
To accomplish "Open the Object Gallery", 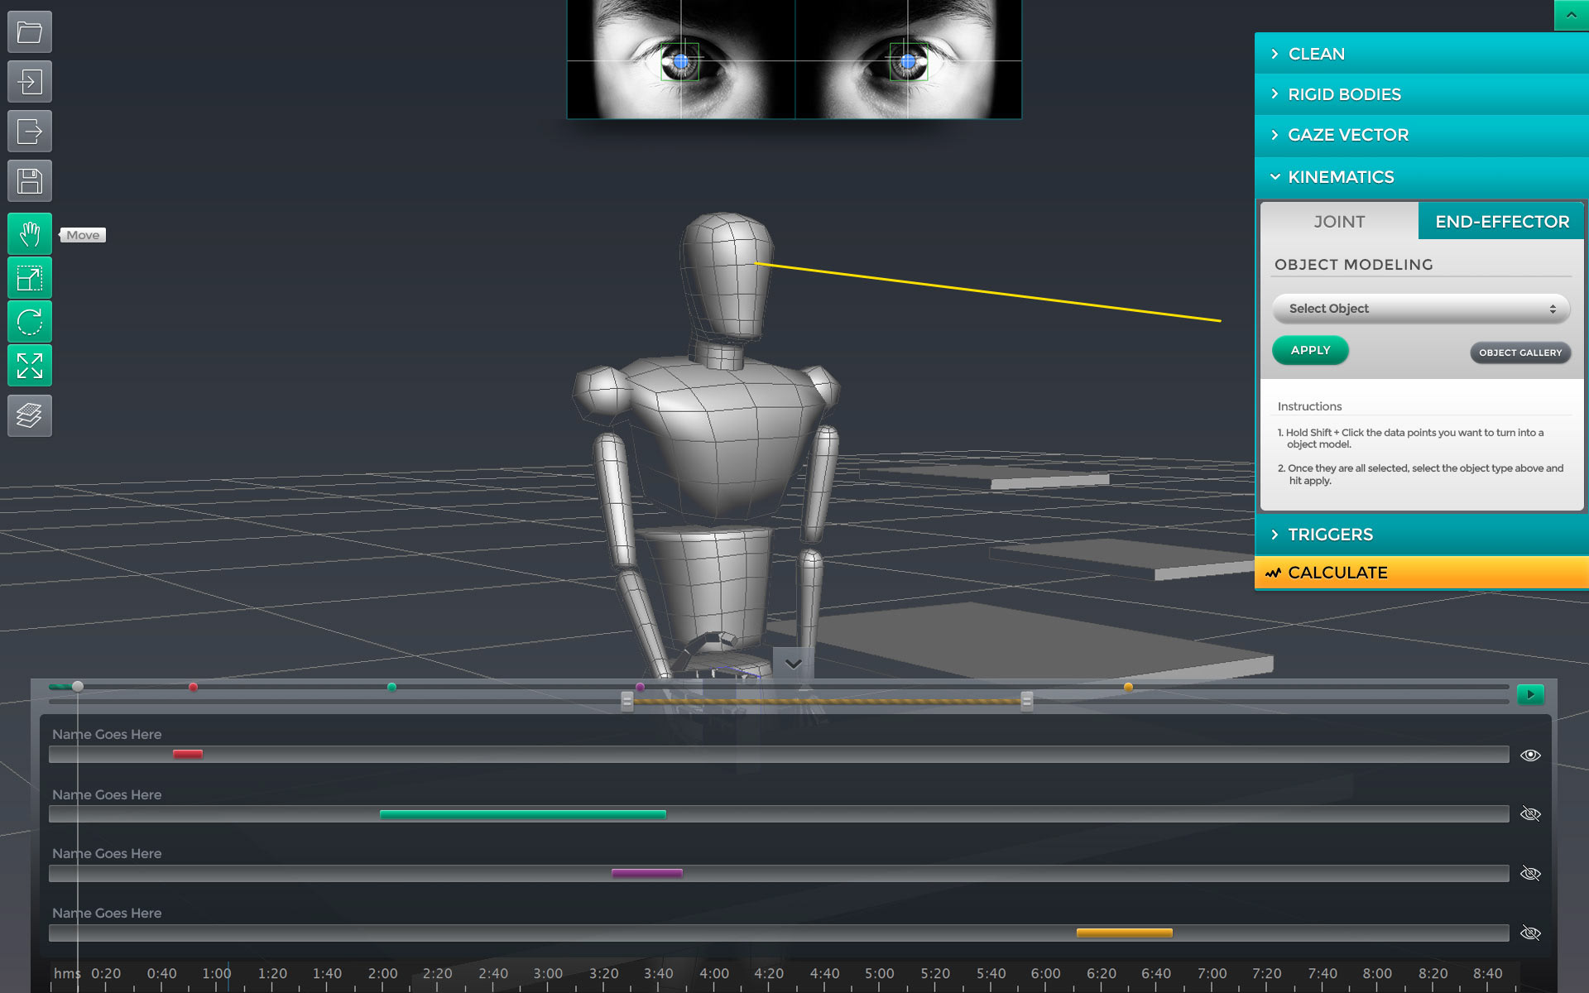I will 1519,353.
